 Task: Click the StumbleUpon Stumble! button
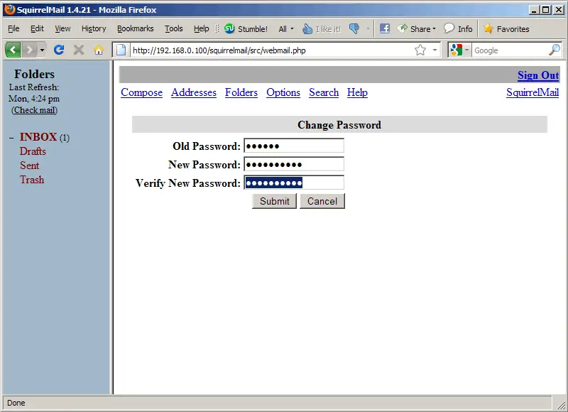tap(246, 28)
